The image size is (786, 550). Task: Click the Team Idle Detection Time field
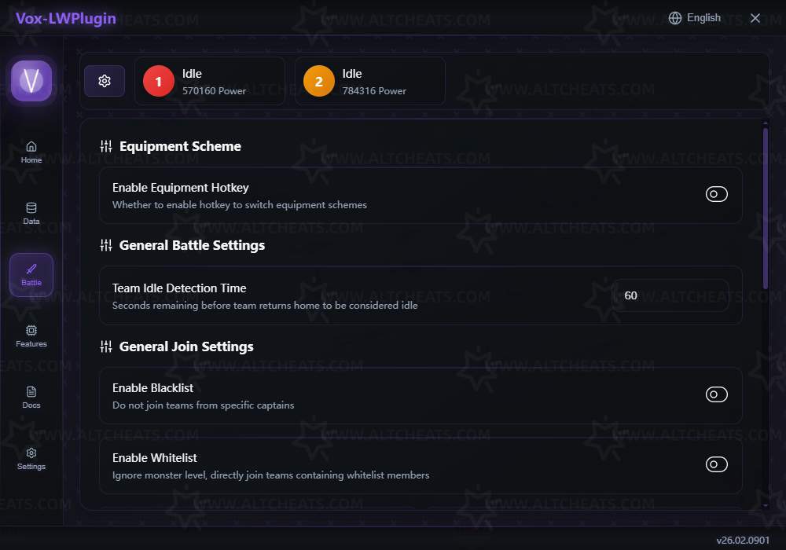pos(670,295)
